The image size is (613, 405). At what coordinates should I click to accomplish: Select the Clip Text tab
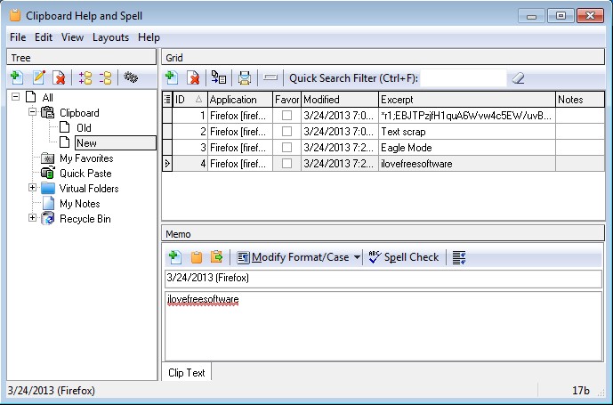(186, 373)
